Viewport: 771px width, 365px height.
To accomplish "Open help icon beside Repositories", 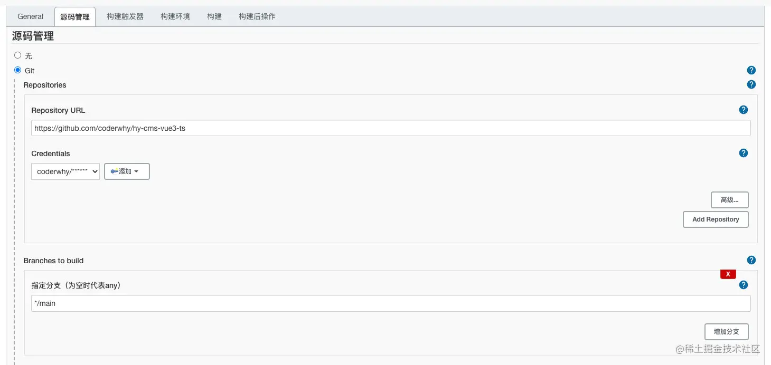I will [751, 84].
